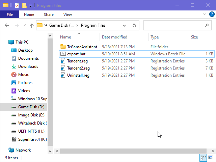Select the Uninstall.reg file icon

click(63, 75)
